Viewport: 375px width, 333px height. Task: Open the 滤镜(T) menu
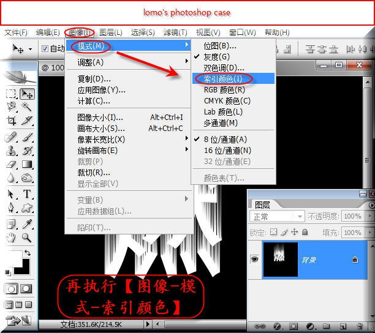pos(175,32)
